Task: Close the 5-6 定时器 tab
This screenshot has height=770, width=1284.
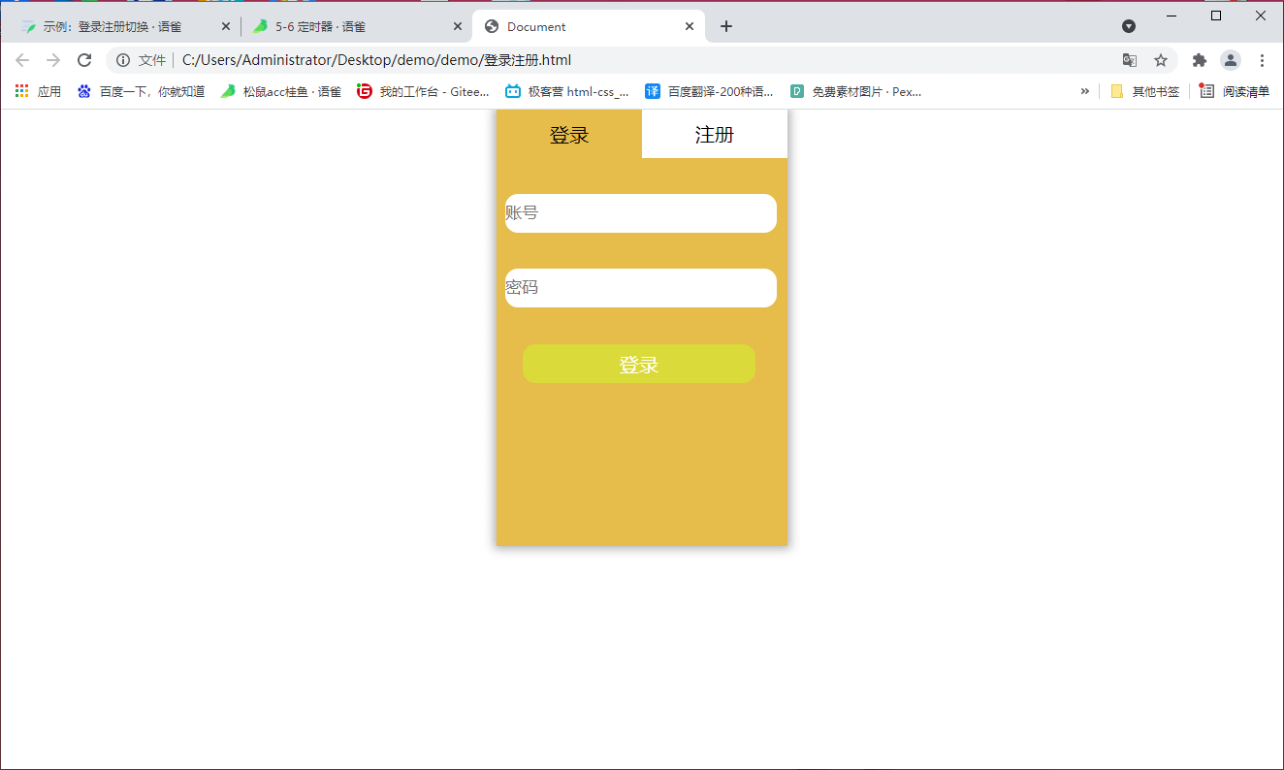Action: click(458, 26)
